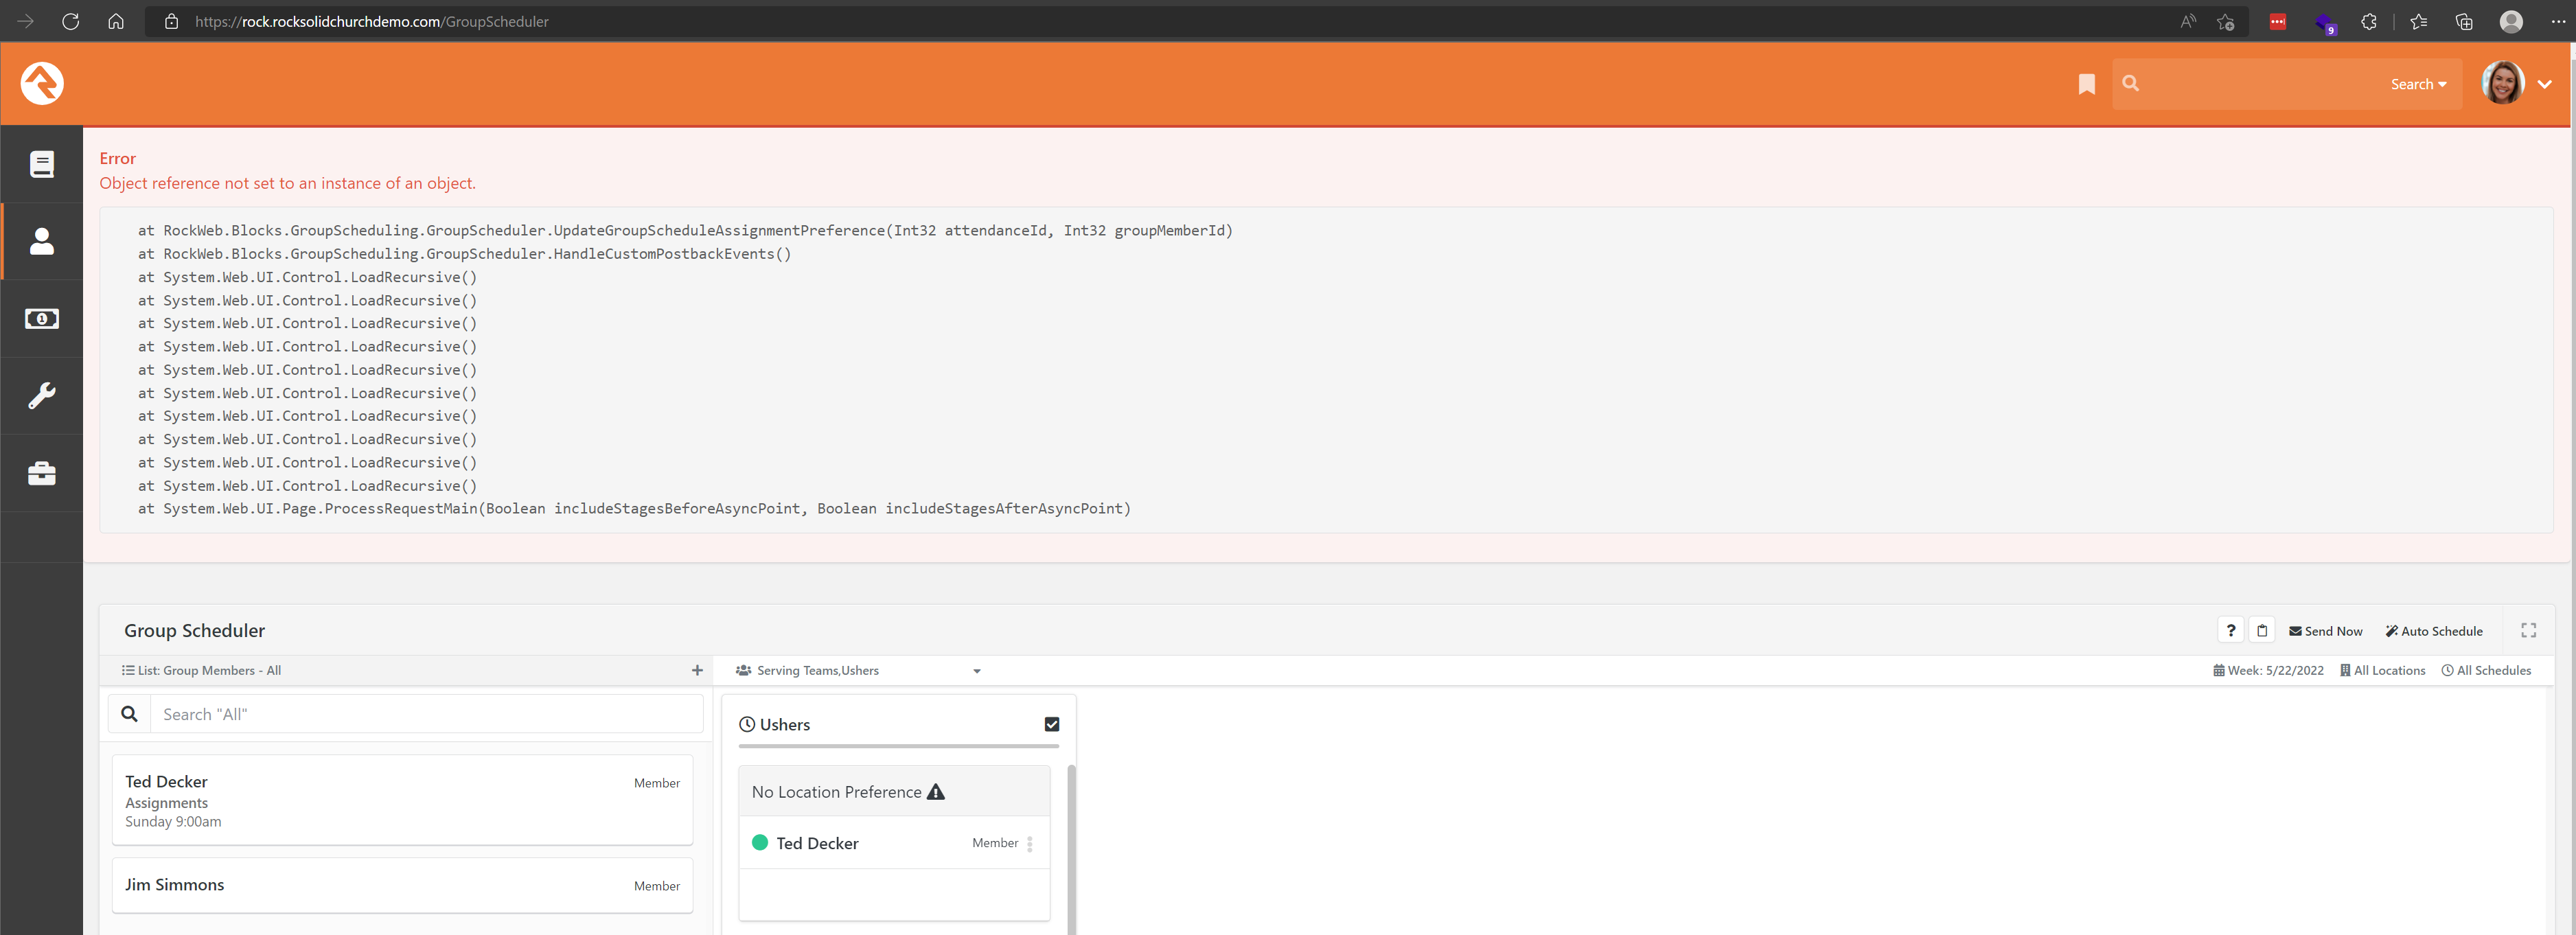The width and height of the screenshot is (2576, 935).
Task: Click the clipboard icon in Group Scheduler toolbar
Action: point(2262,630)
